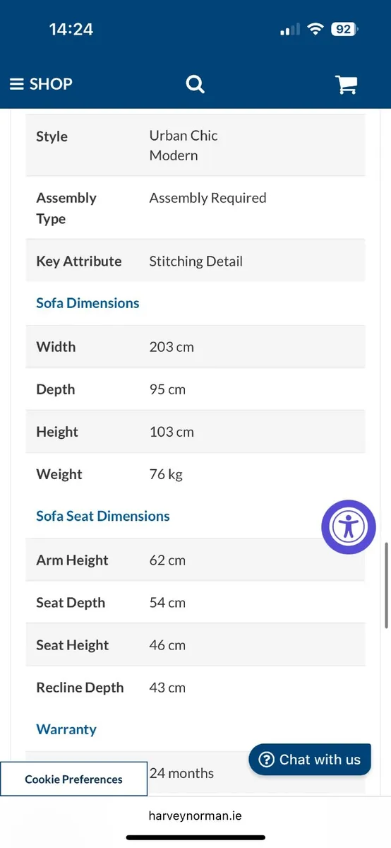This screenshot has width=391, height=848.
Task: Tap the Width 203 cm row
Action: coord(195,347)
